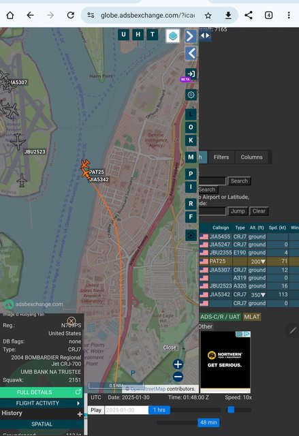Select the JIA5342 row in table
The width and height of the screenshot is (299, 436).
click(x=249, y=294)
